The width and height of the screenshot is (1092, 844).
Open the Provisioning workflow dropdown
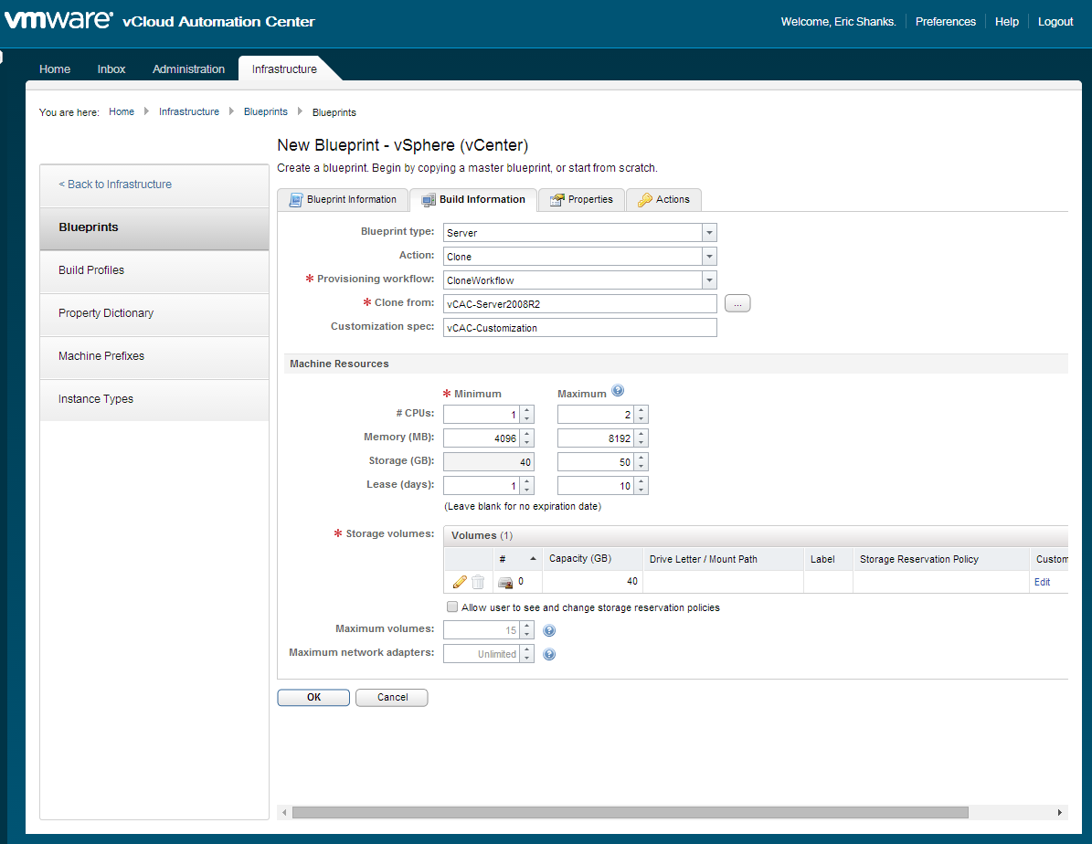[709, 280]
